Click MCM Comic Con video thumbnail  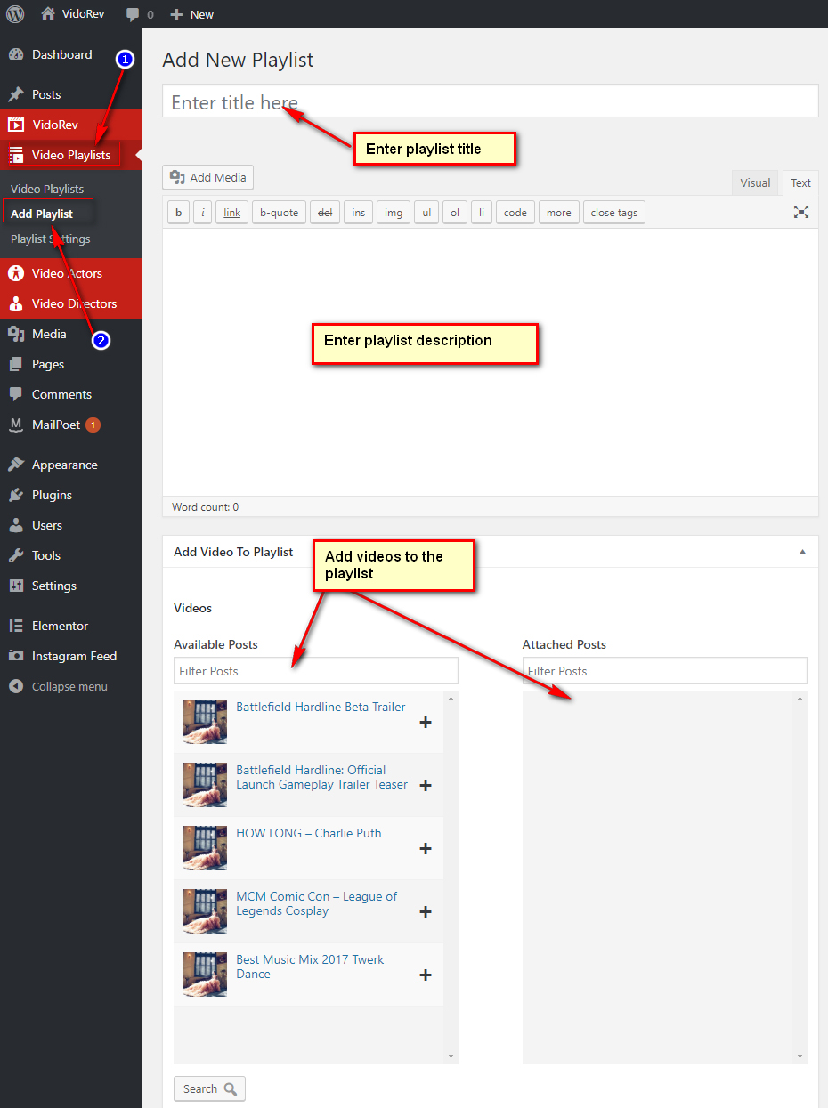pyautogui.click(x=205, y=911)
